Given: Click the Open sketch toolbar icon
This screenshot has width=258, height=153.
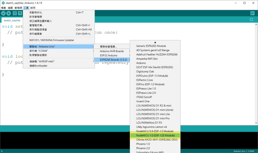Looking at the screenshot, I should point(20,13).
